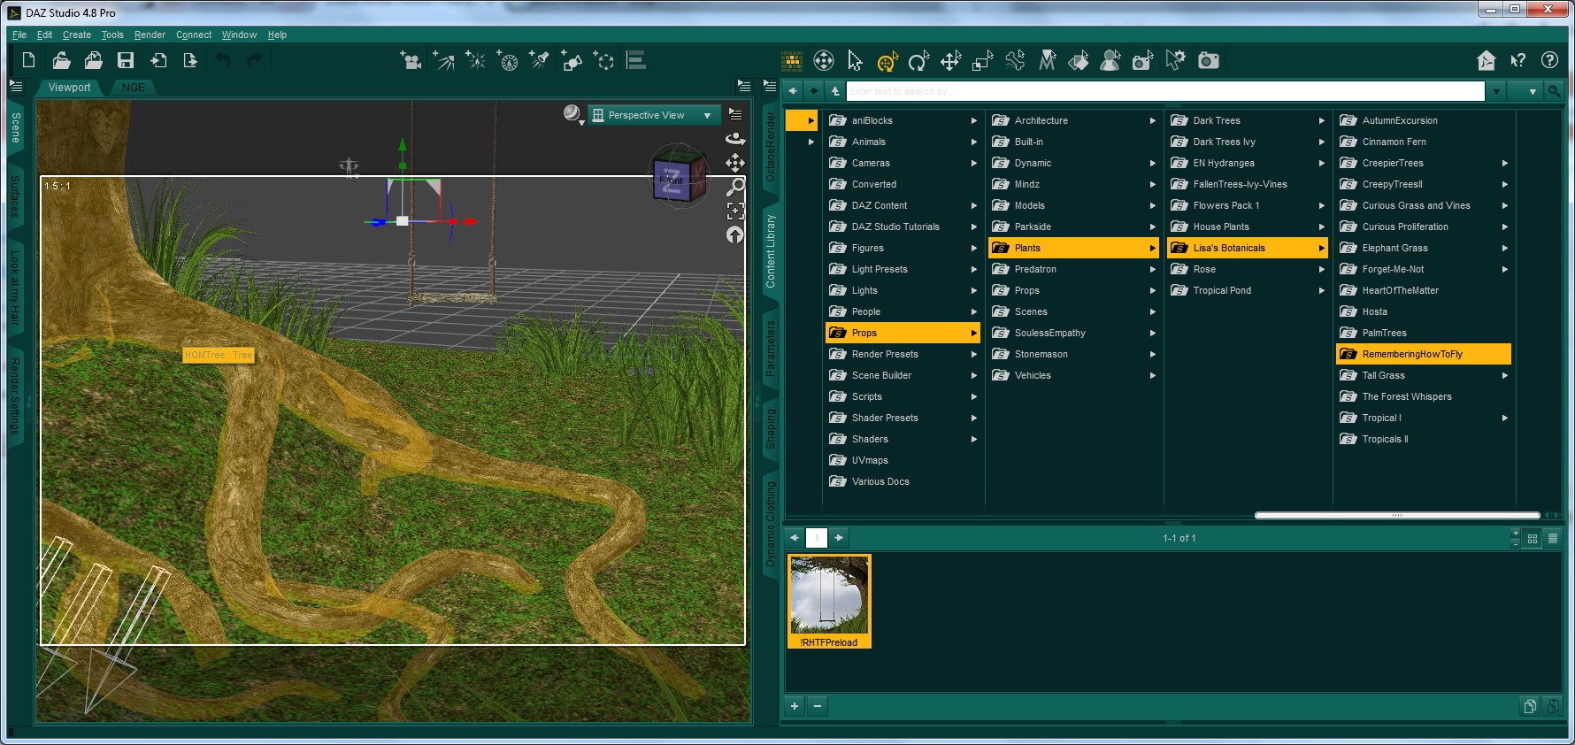Open the viewport draw style sphere dropdown
The image size is (1575, 745).
point(573,115)
